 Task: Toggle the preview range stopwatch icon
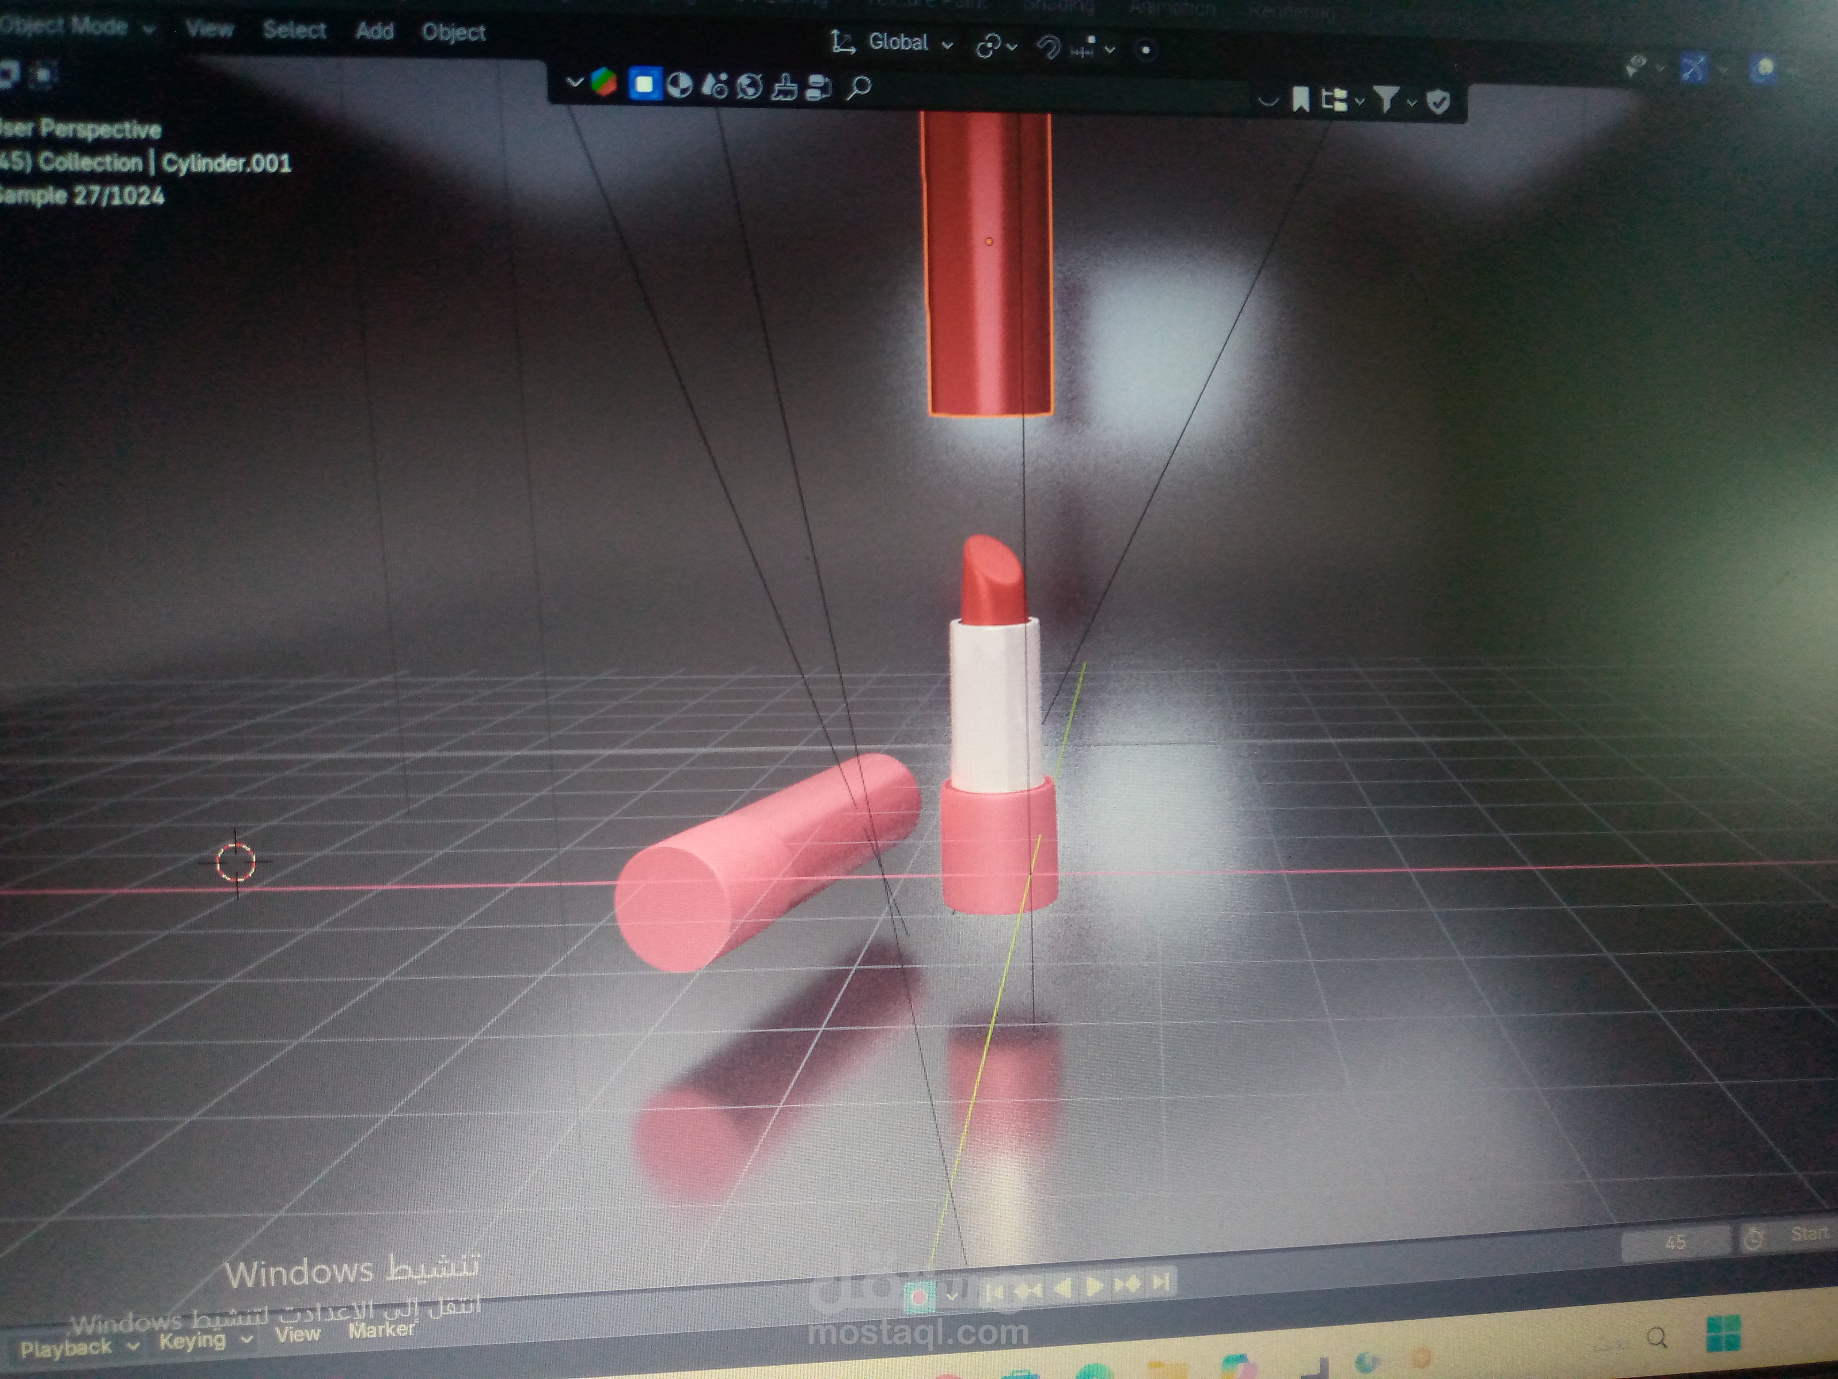(1753, 1239)
